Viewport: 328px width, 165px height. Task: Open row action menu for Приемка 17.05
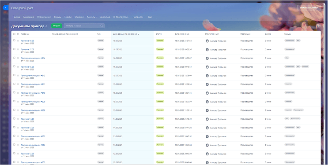[18, 49]
